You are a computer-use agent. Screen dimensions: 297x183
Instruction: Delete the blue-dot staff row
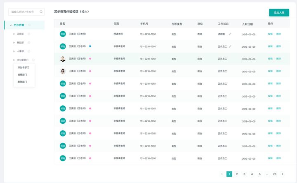coord(278,46)
